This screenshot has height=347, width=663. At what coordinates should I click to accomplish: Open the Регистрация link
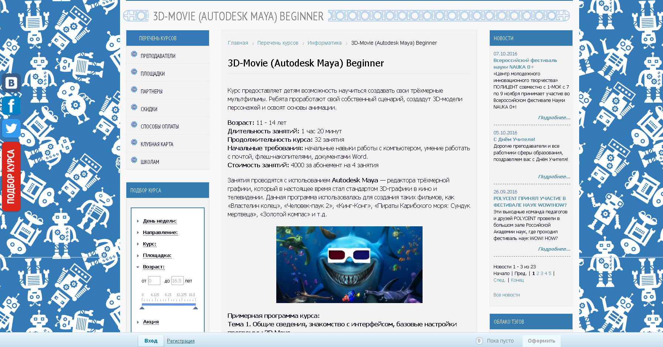pos(181,341)
